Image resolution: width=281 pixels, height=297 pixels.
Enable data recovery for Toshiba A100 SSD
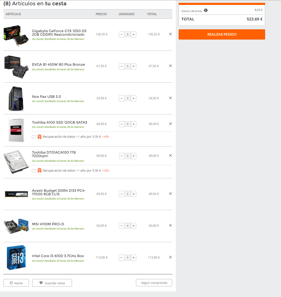pos(34,137)
